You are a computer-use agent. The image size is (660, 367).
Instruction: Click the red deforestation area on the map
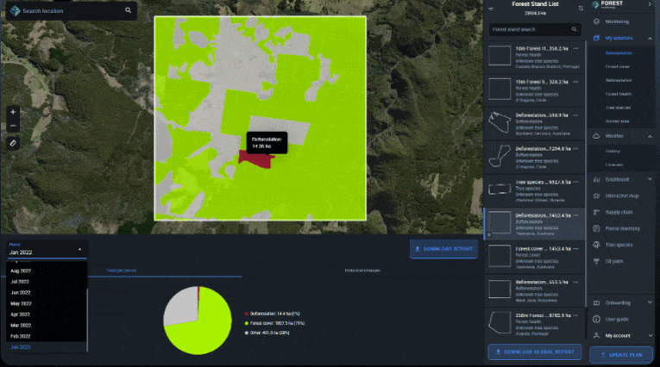(x=256, y=159)
